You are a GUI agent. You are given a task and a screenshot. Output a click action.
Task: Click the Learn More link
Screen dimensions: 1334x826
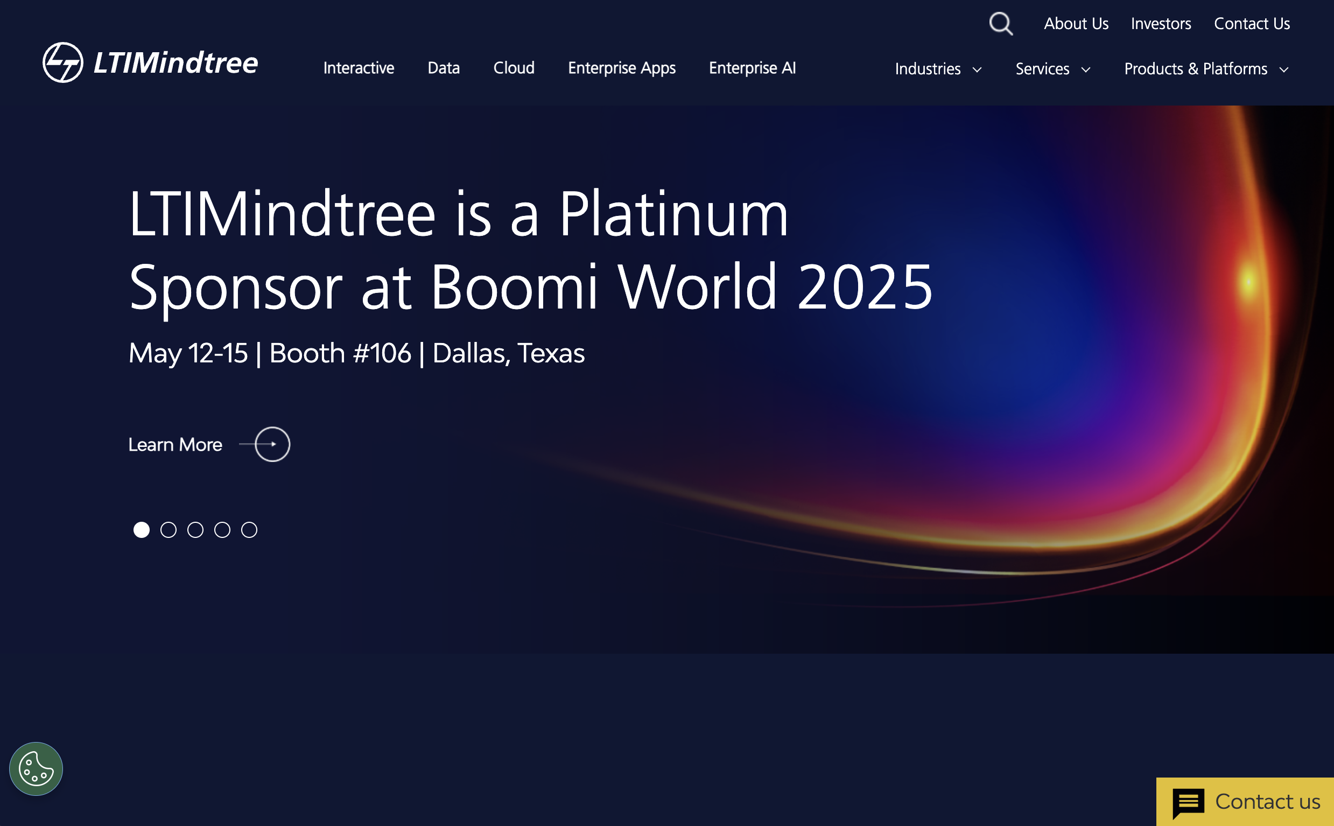click(175, 444)
